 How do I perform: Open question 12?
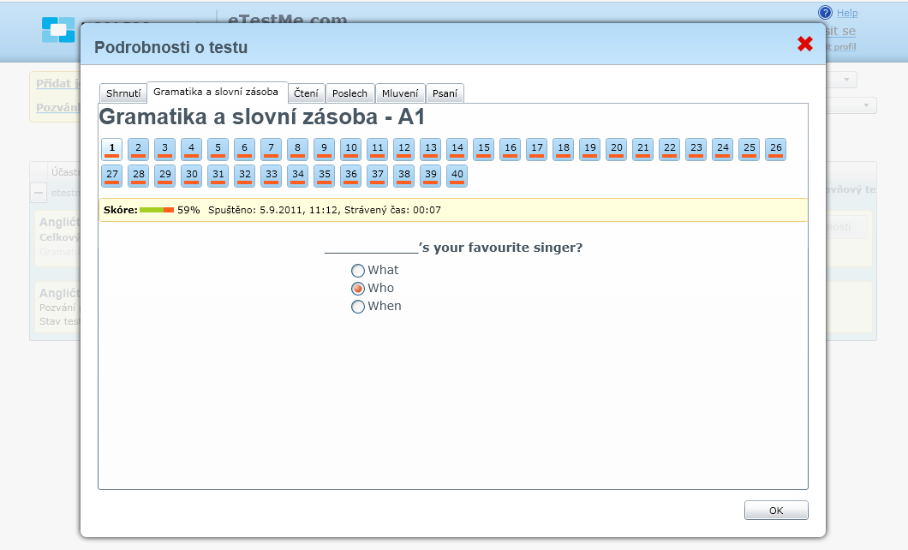coord(404,149)
